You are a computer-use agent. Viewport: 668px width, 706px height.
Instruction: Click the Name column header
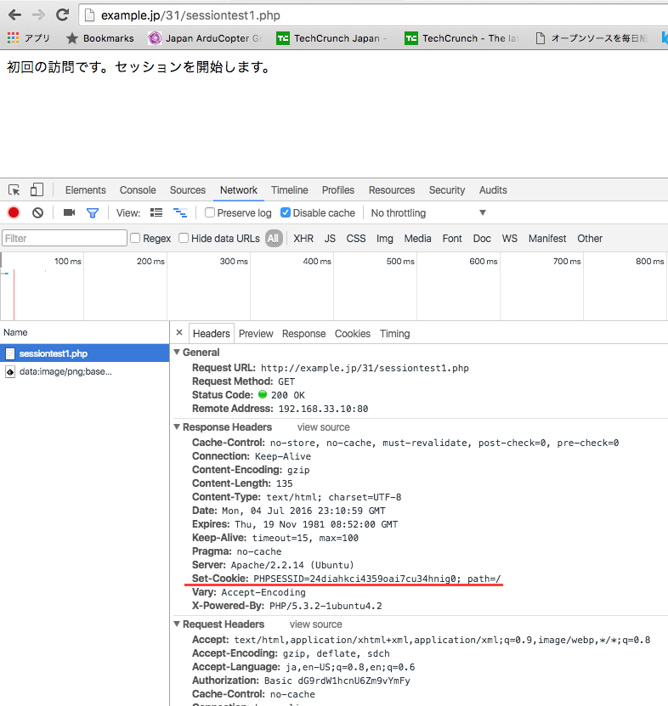click(x=85, y=332)
